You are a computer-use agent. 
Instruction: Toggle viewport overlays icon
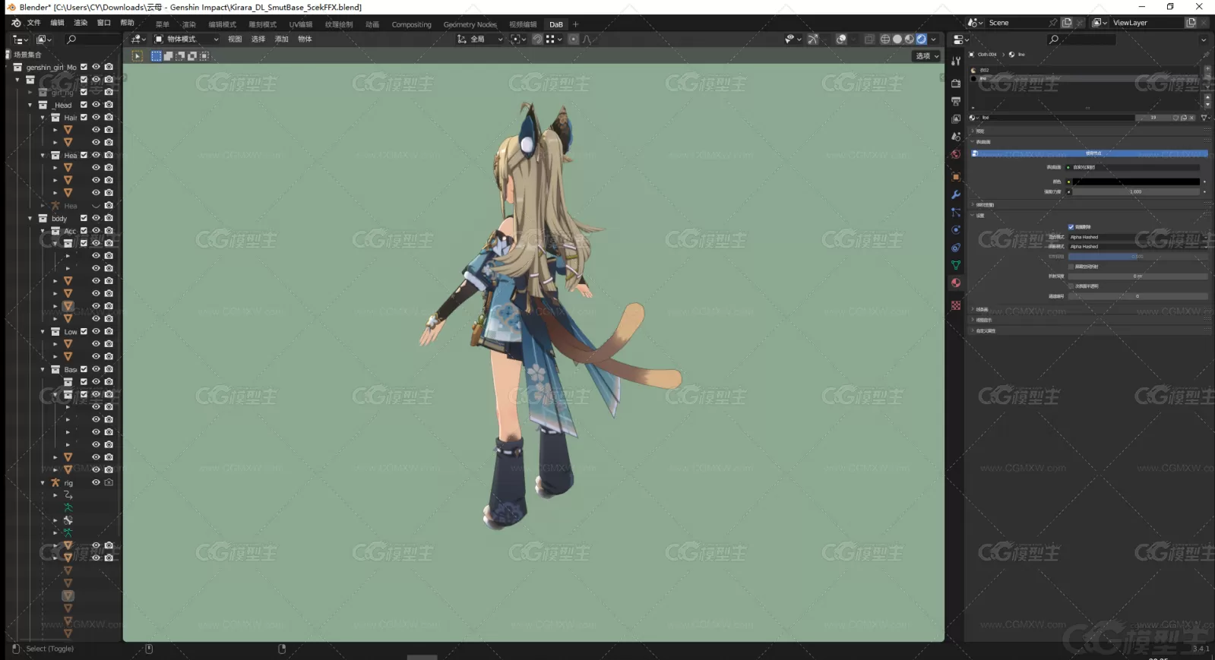(x=841, y=39)
